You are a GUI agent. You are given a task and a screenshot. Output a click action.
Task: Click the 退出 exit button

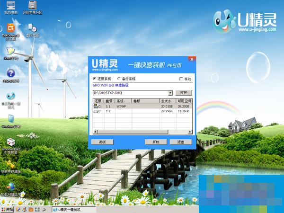[x=181, y=142]
